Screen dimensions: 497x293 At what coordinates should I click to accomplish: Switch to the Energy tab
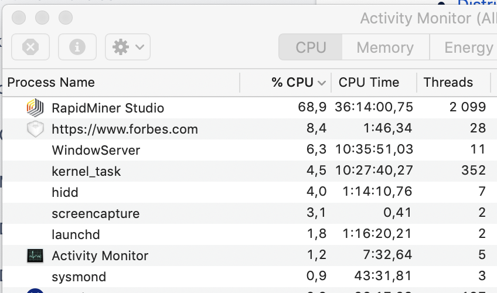(x=464, y=47)
